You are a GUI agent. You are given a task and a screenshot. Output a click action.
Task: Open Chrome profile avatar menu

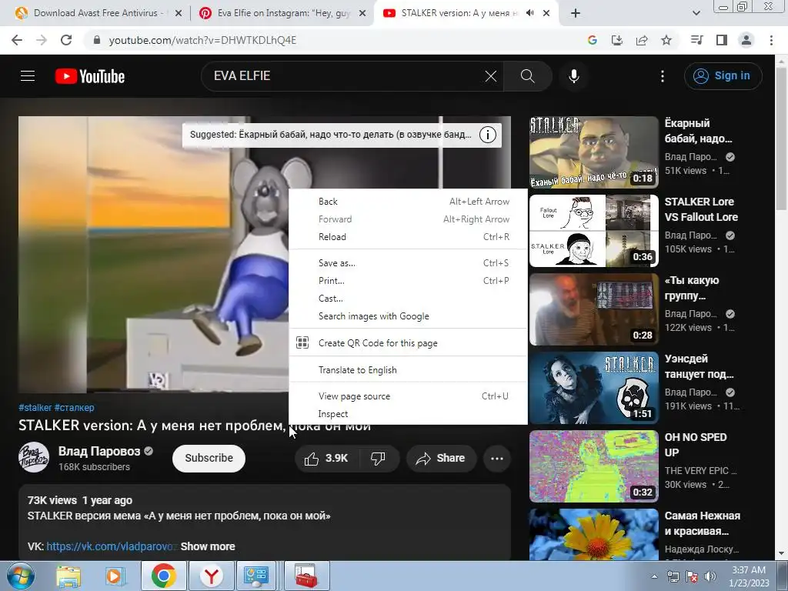(746, 40)
